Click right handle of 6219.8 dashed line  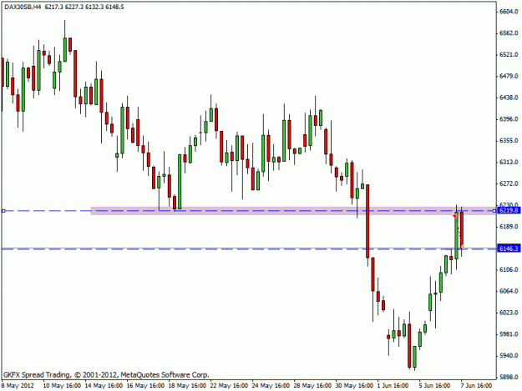[x=494, y=211]
